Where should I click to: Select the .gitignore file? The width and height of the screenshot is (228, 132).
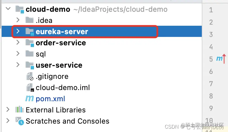tap(52, 76)
